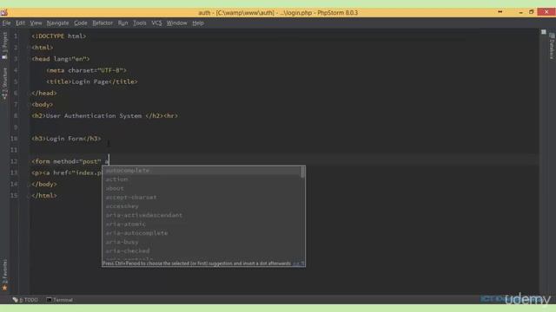
Task: Choose 'accept-charset' from the completion popup
Action: 202,197
